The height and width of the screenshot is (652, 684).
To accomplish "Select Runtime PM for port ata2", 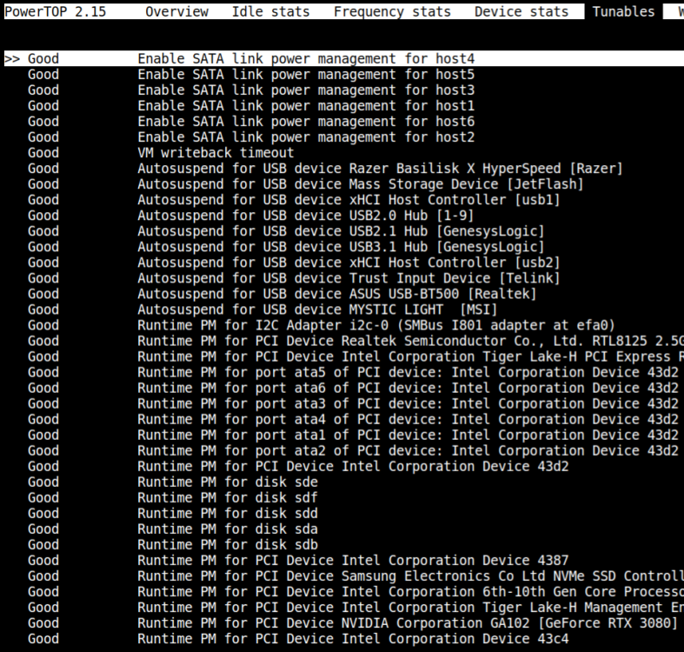I will pyautogui.click(x=354, y=451).
